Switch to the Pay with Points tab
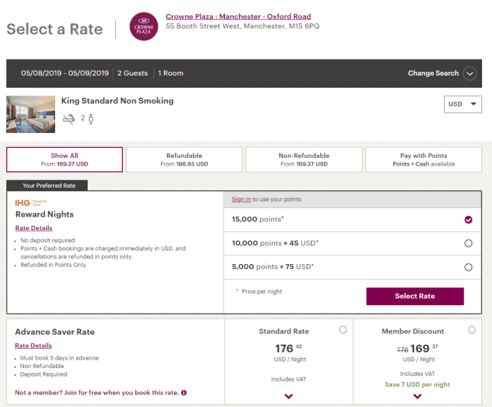 423,160
